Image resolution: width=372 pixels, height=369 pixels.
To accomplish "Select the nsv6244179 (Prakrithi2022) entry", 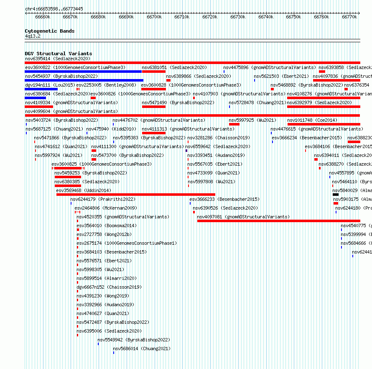I will pos(103,199).
